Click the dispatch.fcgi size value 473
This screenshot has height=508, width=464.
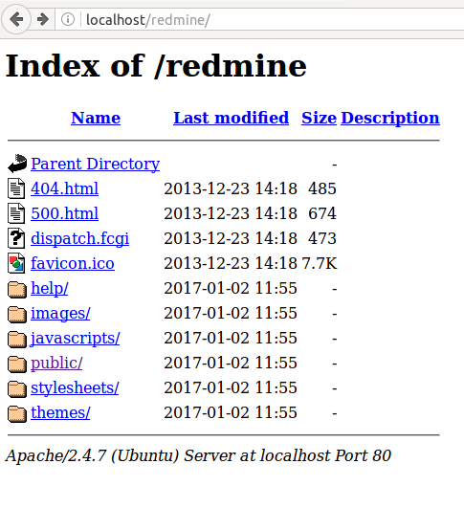[322, 238]
